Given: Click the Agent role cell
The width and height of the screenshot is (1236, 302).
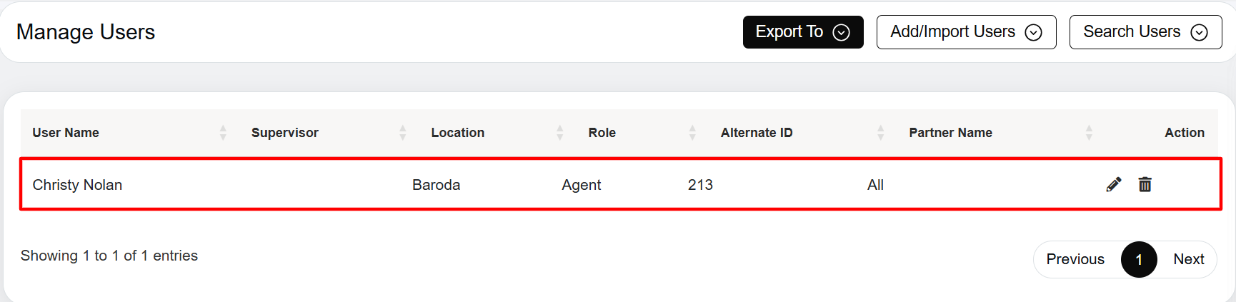Looking at the screenshot, I should (581, 185).
